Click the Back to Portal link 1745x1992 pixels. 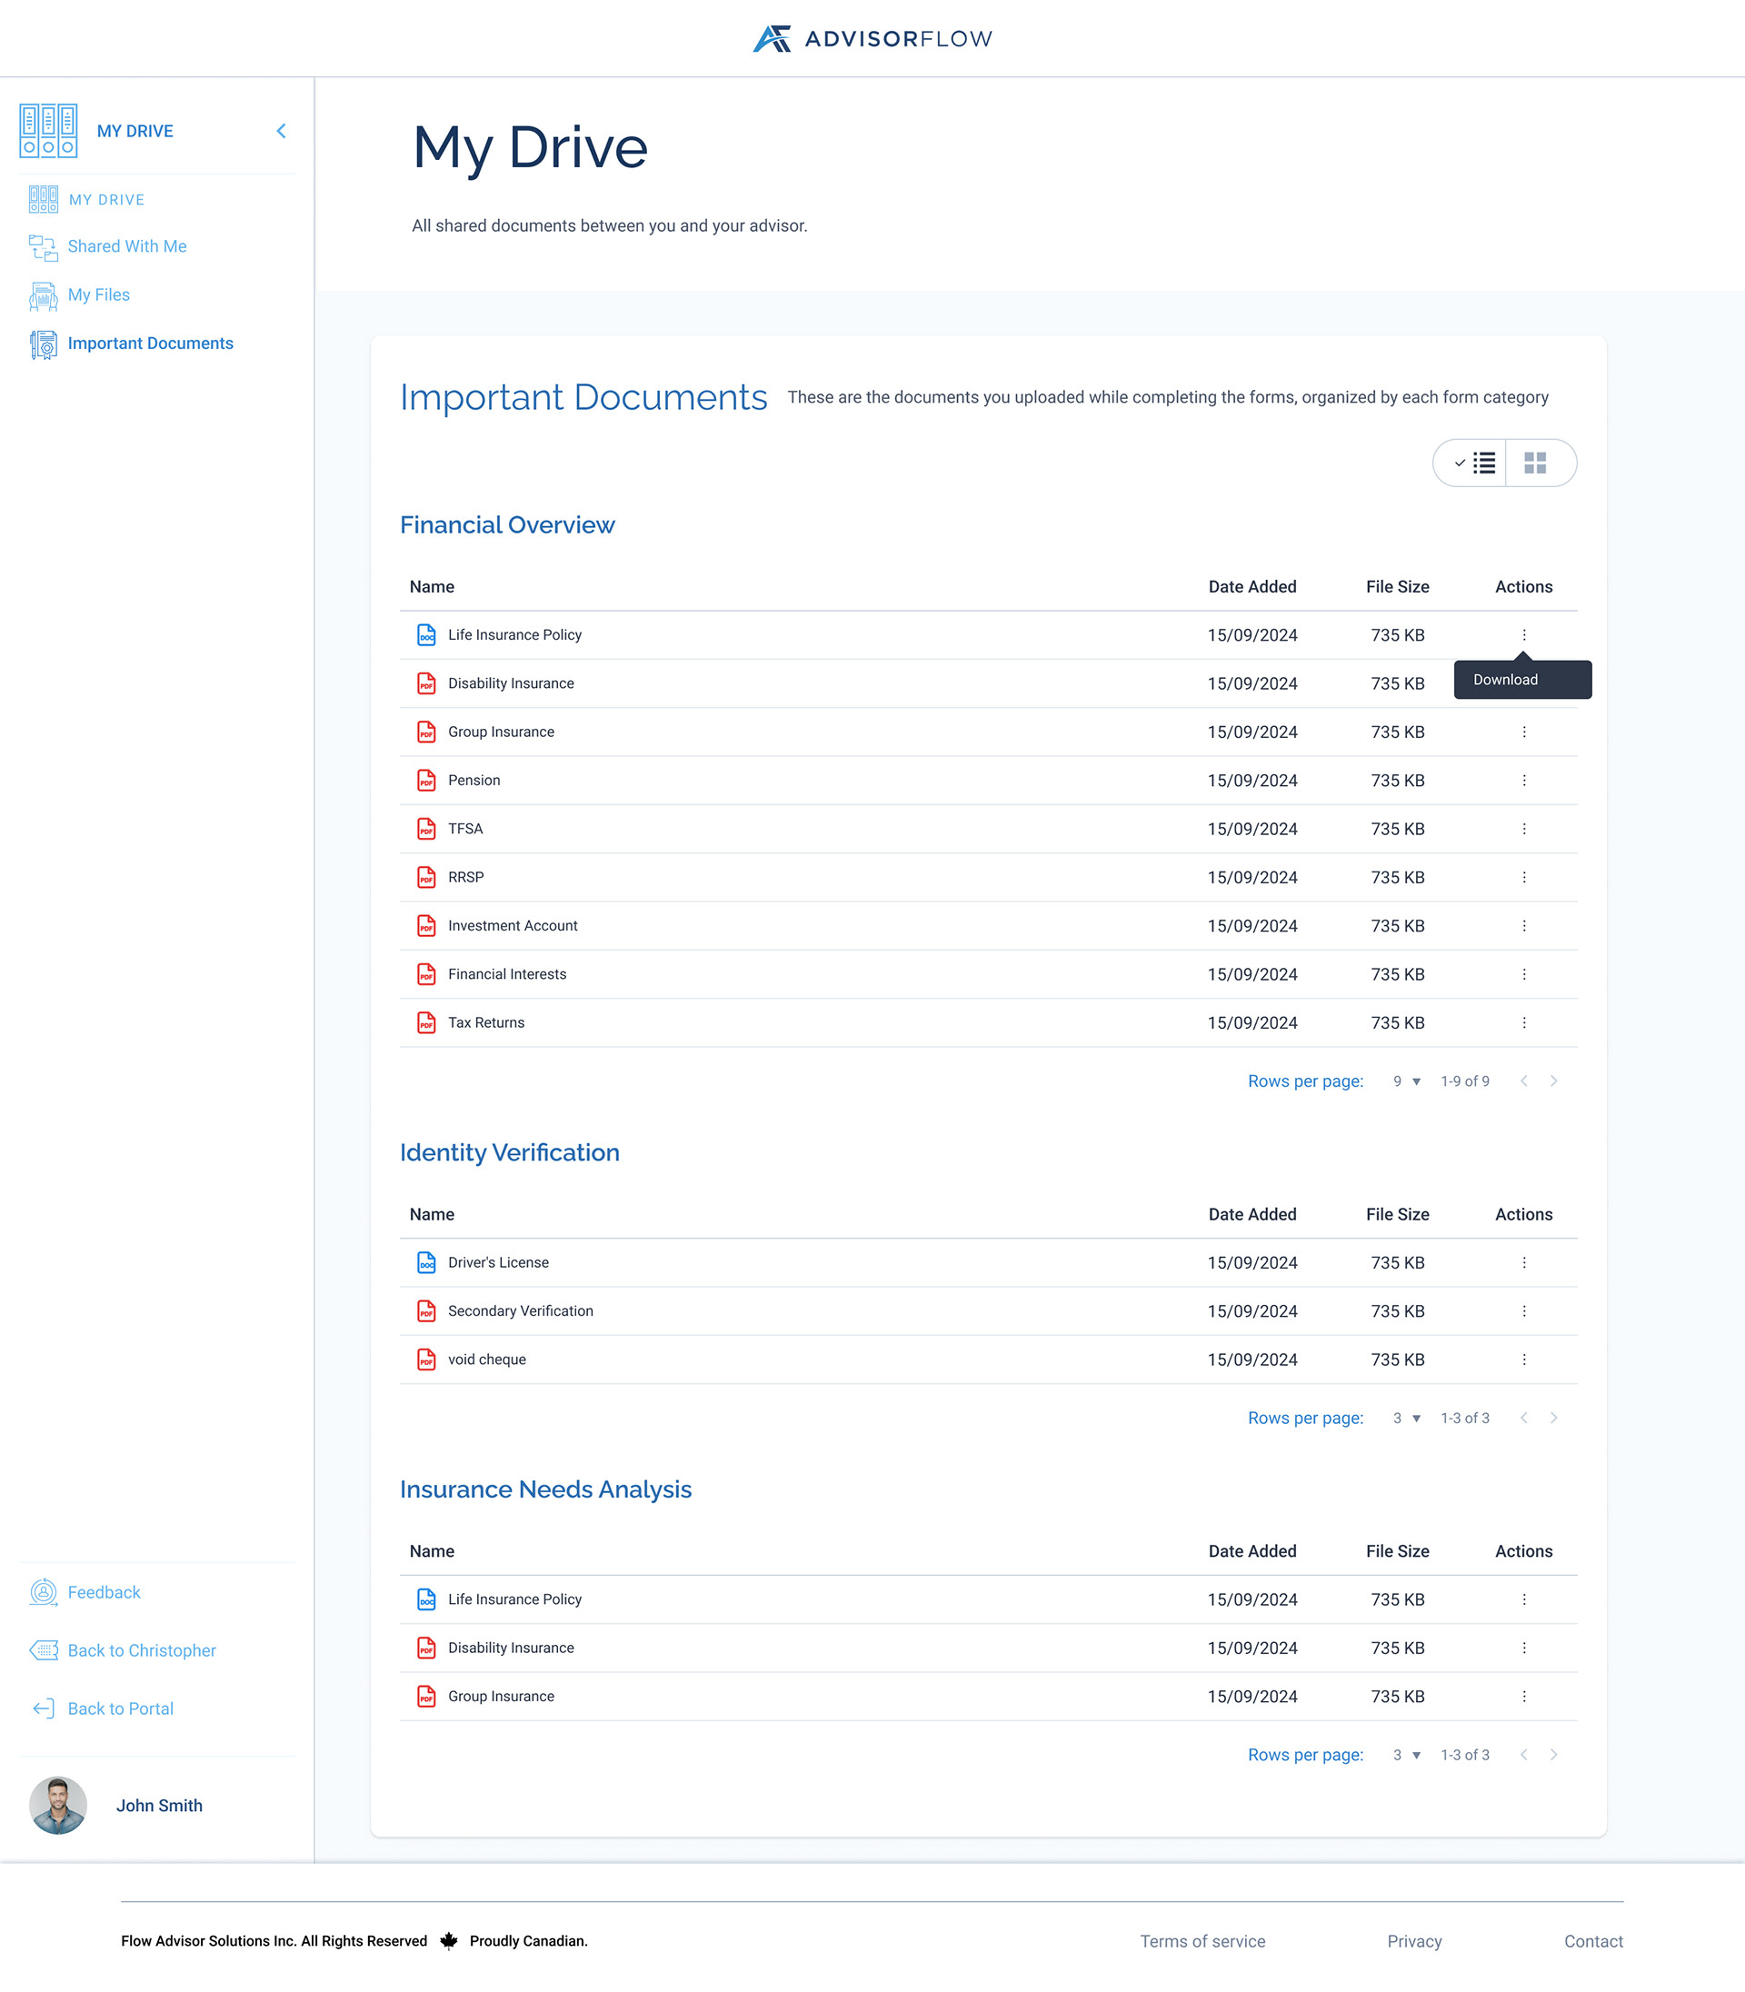coord(120,1708)
